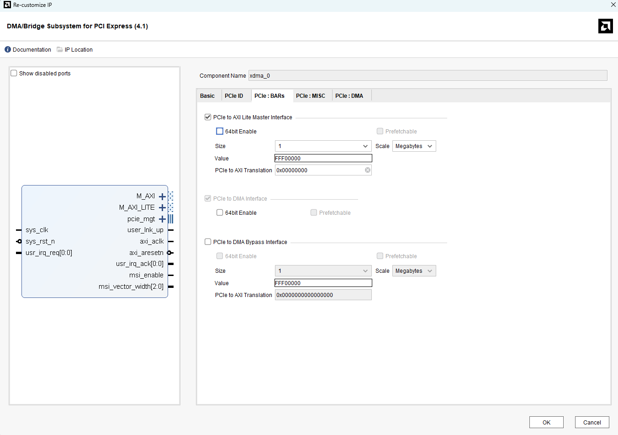Expand the M_AXI interface plus icon
Viewport: 618px width, 435px height.
pos(162,196)
